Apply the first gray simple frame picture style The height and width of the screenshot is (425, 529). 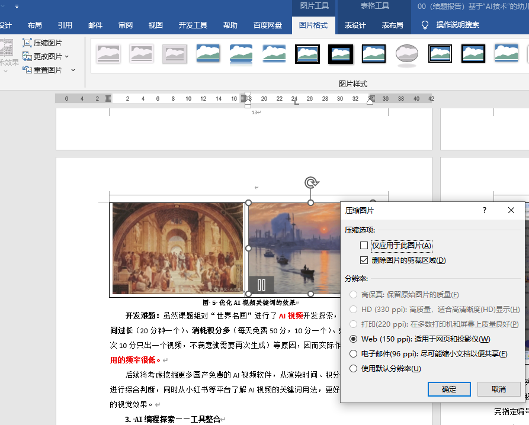tap(108, 54)
